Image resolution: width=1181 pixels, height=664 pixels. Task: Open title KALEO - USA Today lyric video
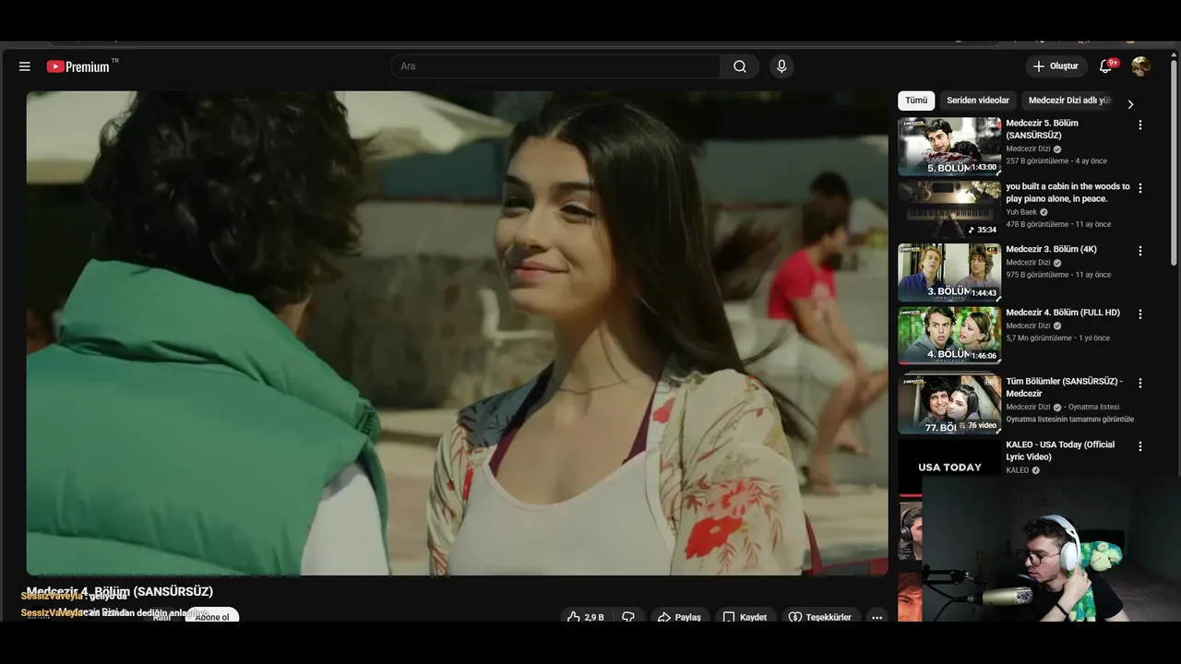tap(1060, 451)
